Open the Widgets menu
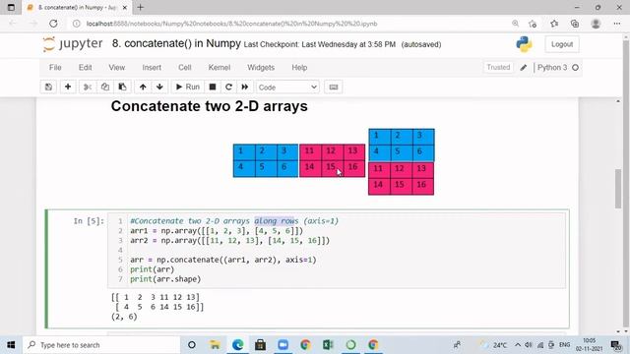The height and width of the screenshot is (354, 630). (x=261, y=68)
